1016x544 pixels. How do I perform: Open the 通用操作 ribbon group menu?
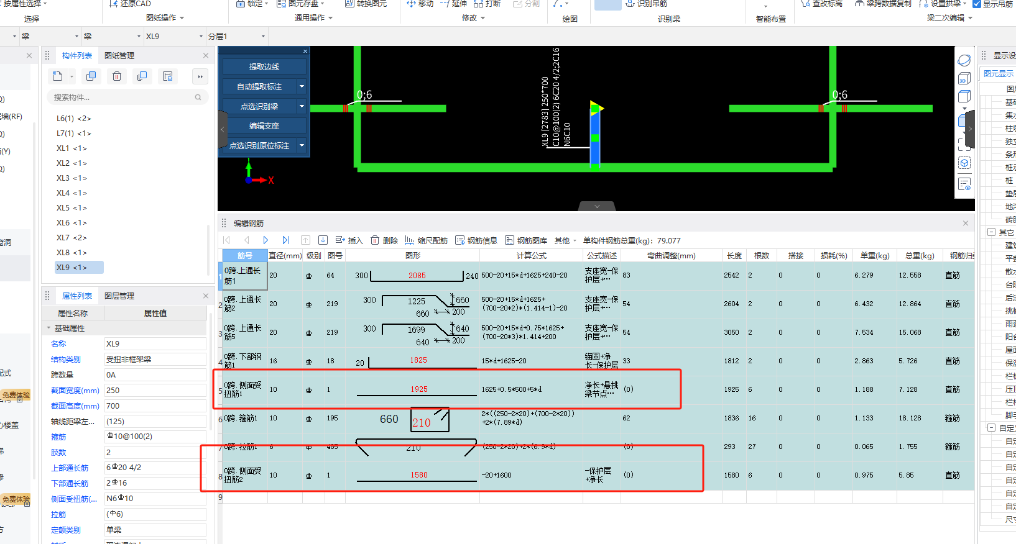(313, 18)
